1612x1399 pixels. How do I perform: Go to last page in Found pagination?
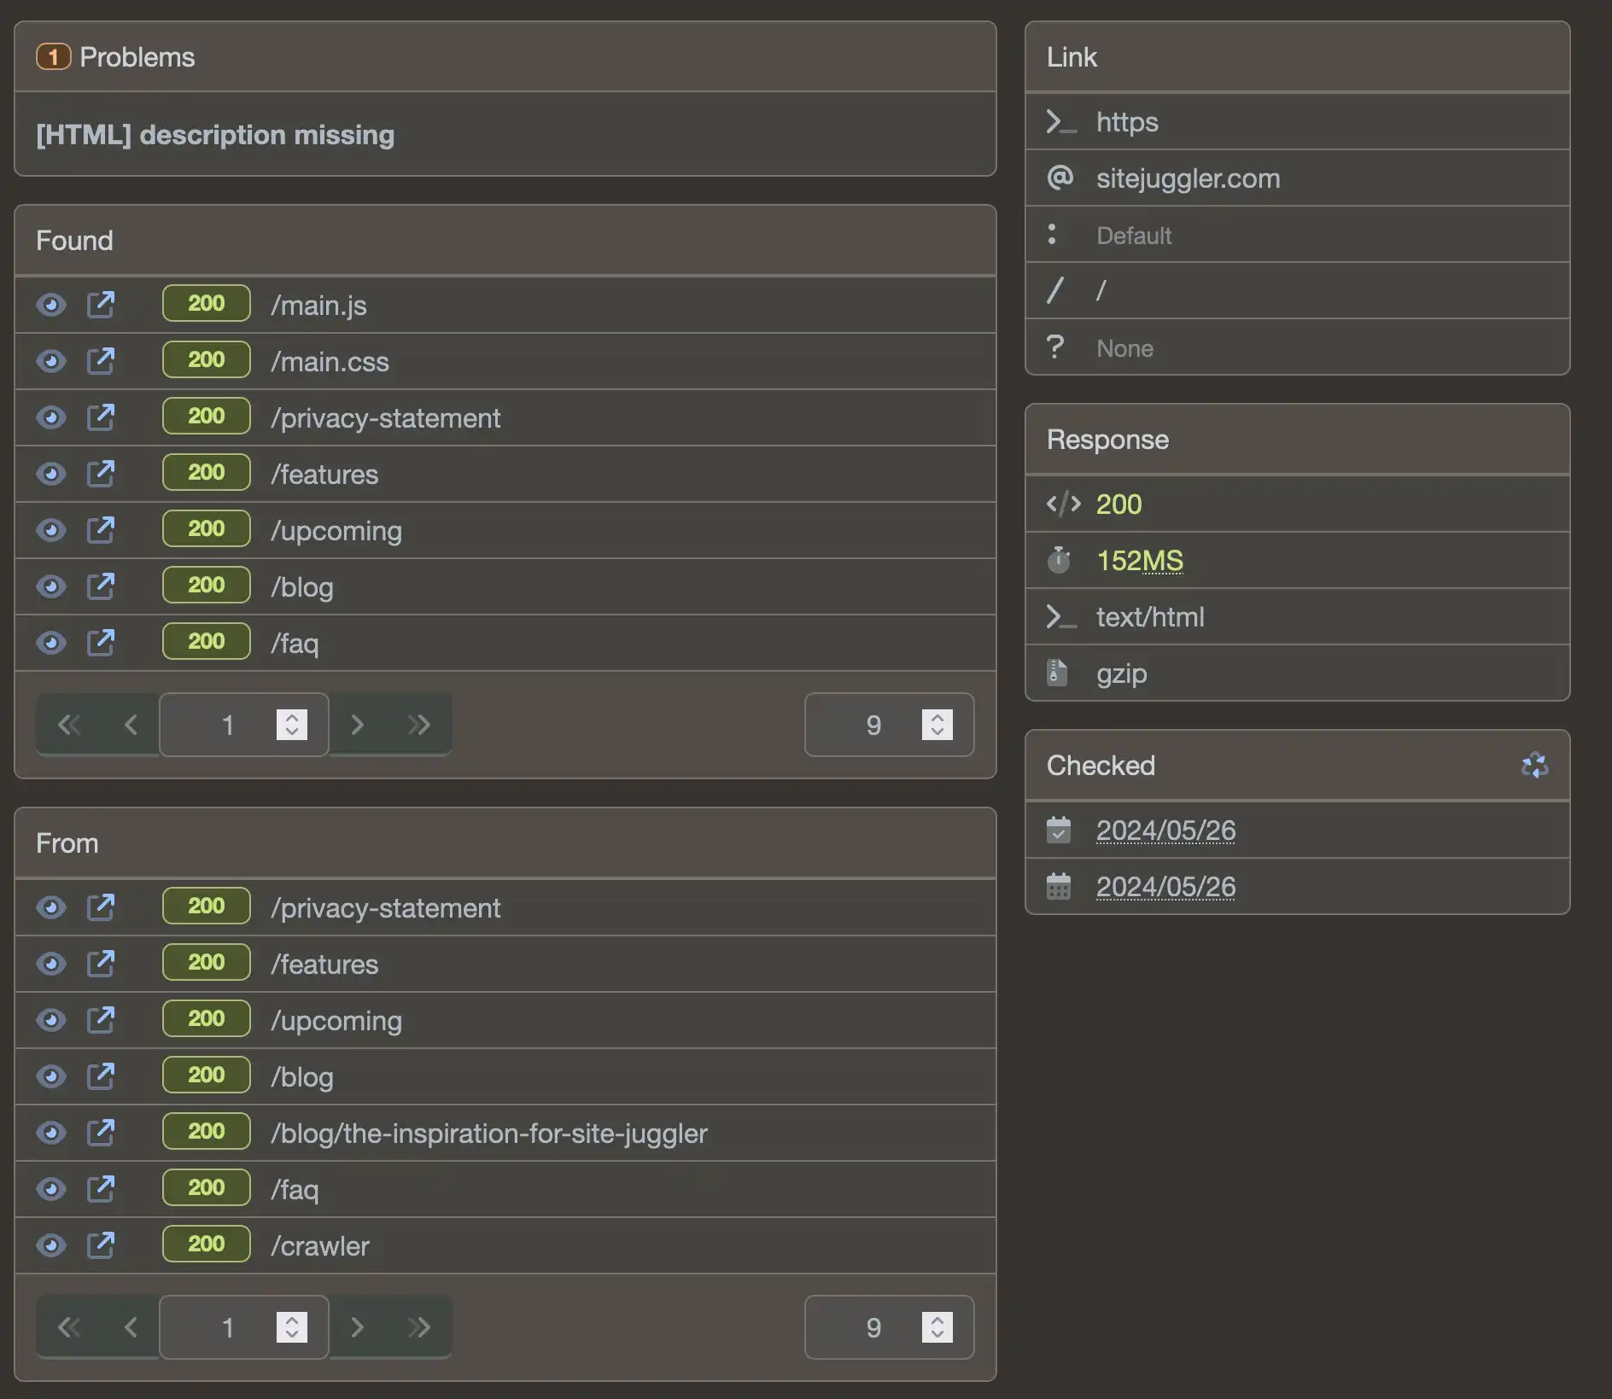point(419,725)
